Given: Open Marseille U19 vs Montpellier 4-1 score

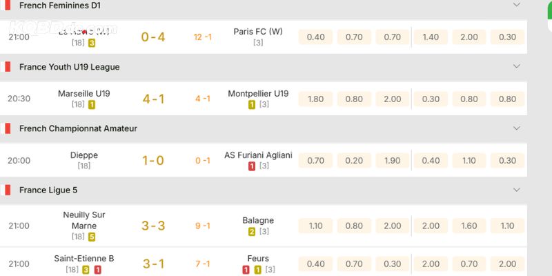Looking at the screenshot, I should point(153,99).
